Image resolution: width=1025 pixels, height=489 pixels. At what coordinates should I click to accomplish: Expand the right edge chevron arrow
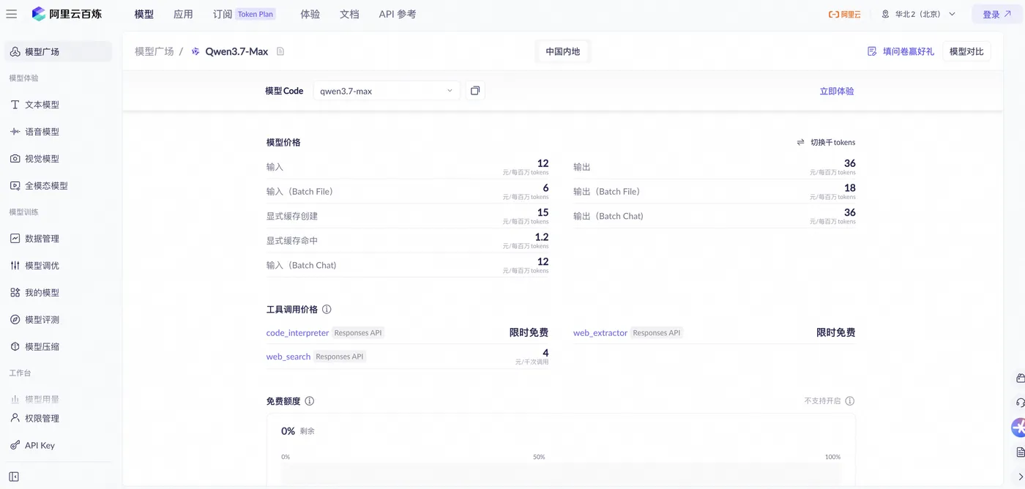1021,477
